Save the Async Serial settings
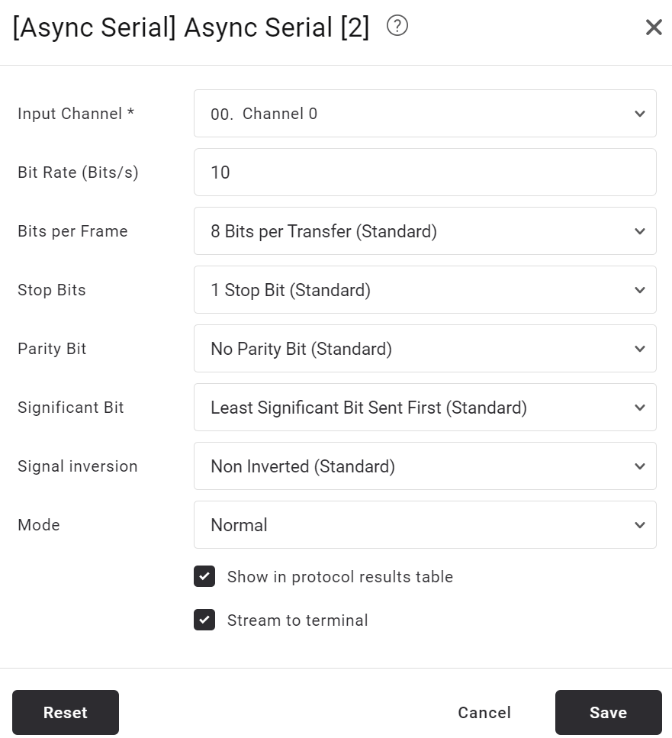Screen dimensions: 672x738 click(x=609, y=713)
